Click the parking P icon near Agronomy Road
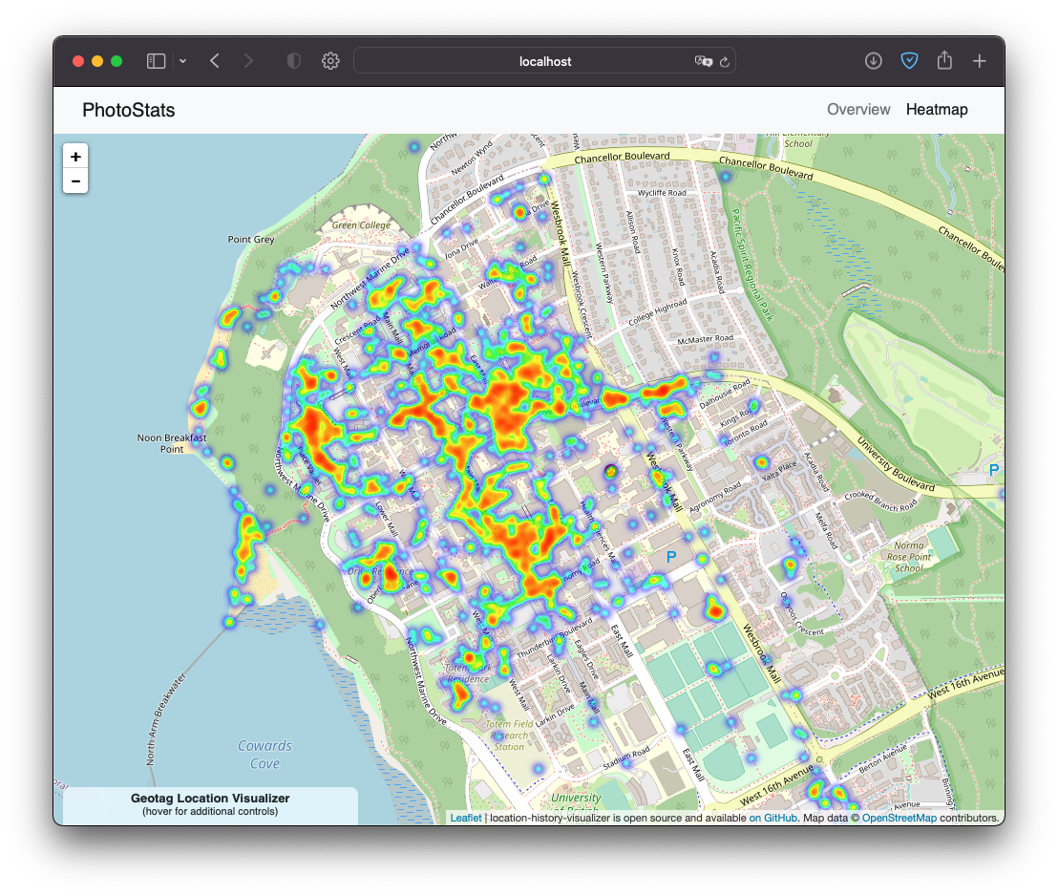Screen dimensions: 1058x896 click(x=670, y=557)
